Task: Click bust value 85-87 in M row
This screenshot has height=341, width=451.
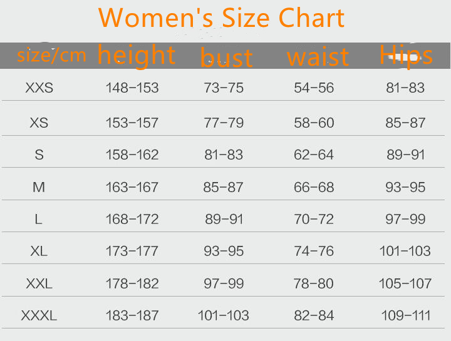Action: coord(224,187)
